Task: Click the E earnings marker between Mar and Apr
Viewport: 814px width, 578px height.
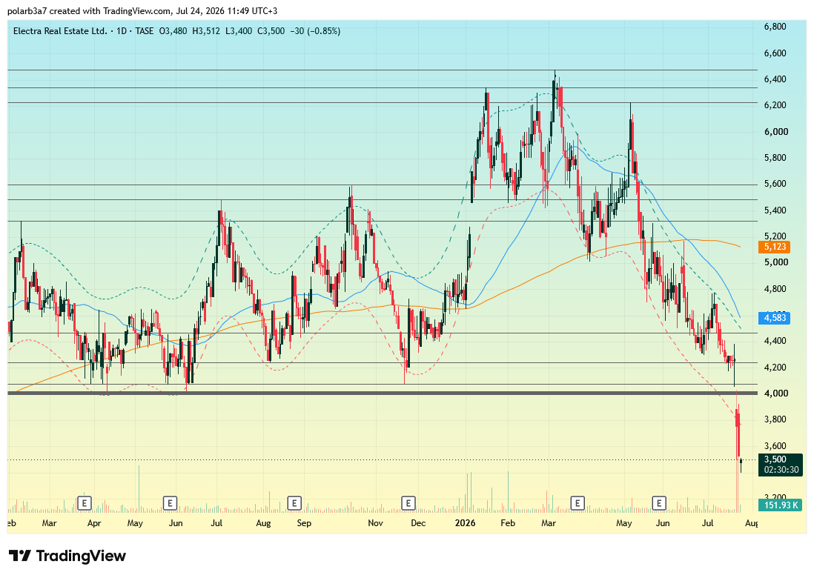Action: 84,502
